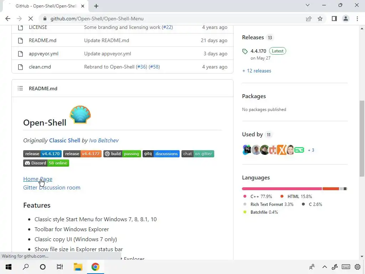View site information lock icon
The height and width of the screenshot is (274, 365).
[45, 19]
